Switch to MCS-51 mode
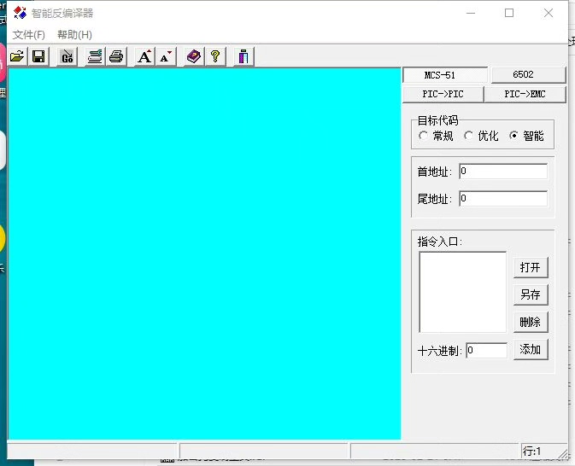This screenshot has width=575, height=466. [445, 75]
